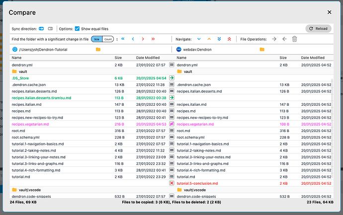
Task: Click equal icon on recipes.italian.desserts.md row
Action: click(x=171, y=91)
